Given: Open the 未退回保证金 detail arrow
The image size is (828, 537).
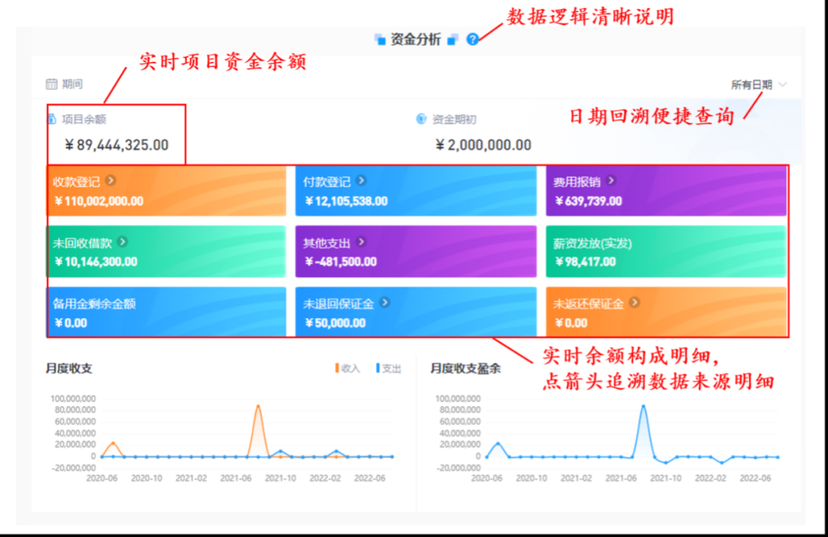Looking at the screenshot, I should [x=385, y=303].
